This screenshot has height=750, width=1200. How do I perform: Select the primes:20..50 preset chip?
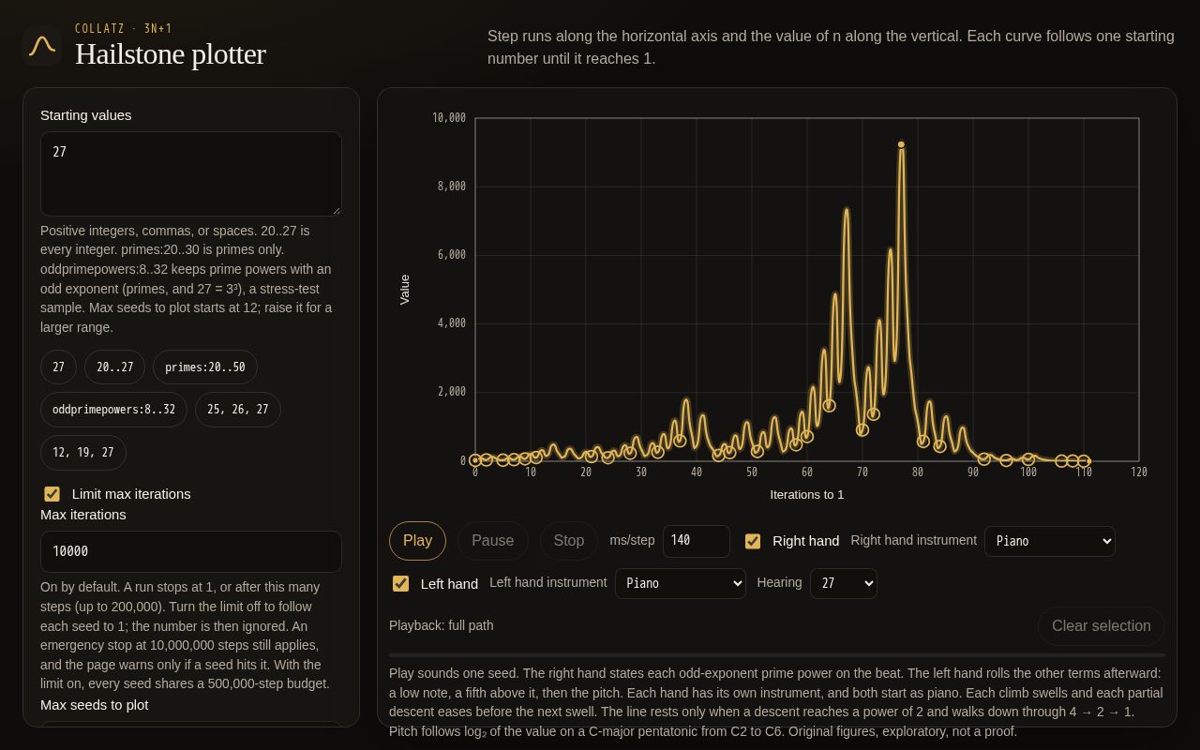pos(204,367)
